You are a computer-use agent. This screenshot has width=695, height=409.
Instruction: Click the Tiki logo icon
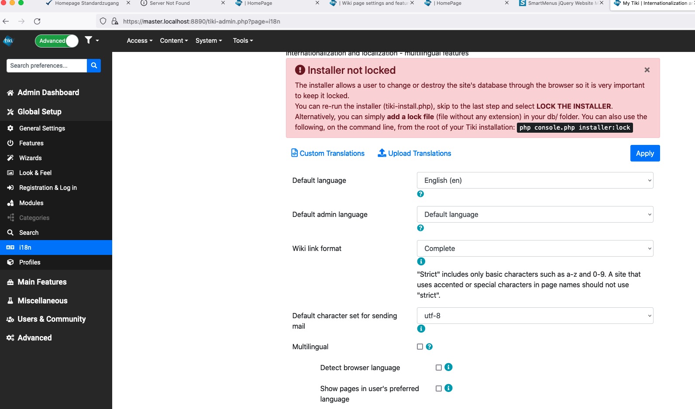(8, 41)
